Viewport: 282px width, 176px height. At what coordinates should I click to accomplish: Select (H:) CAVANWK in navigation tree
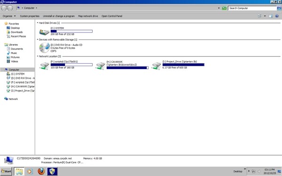coord(23,86)
